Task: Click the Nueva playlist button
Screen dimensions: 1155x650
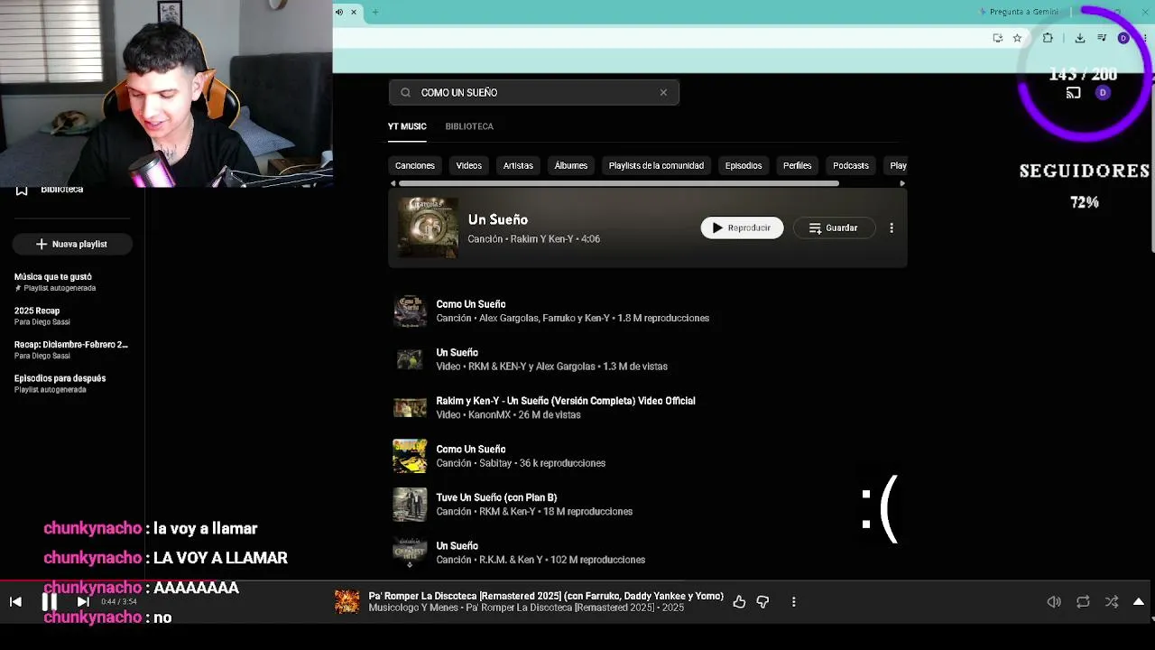Action: 72,244
